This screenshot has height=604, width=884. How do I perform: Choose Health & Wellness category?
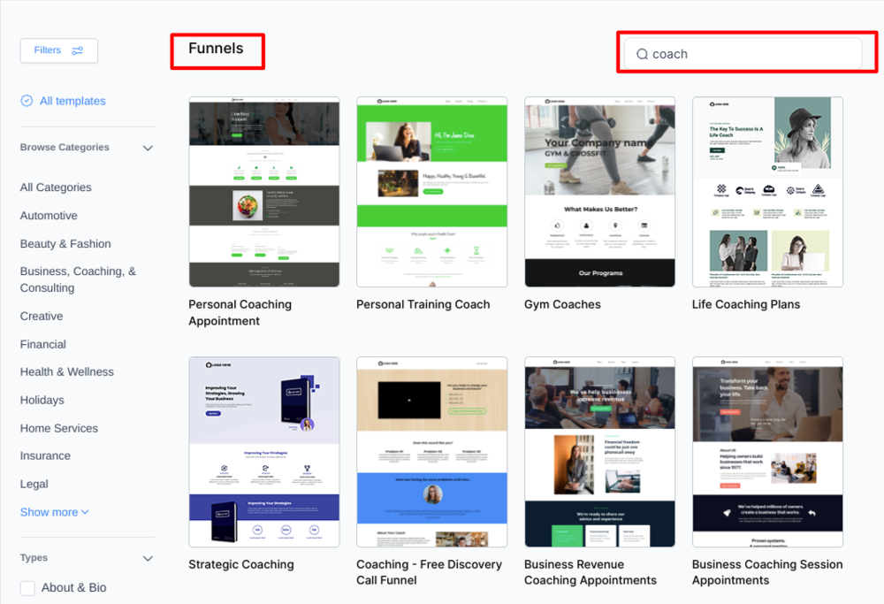67,372
